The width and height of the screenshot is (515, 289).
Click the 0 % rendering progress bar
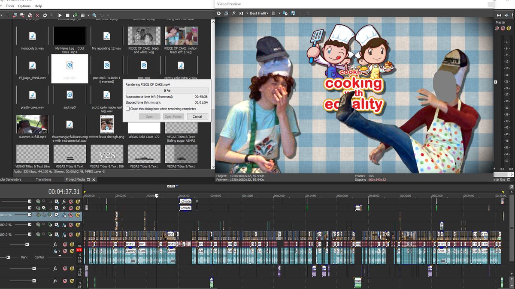(167, 91)
